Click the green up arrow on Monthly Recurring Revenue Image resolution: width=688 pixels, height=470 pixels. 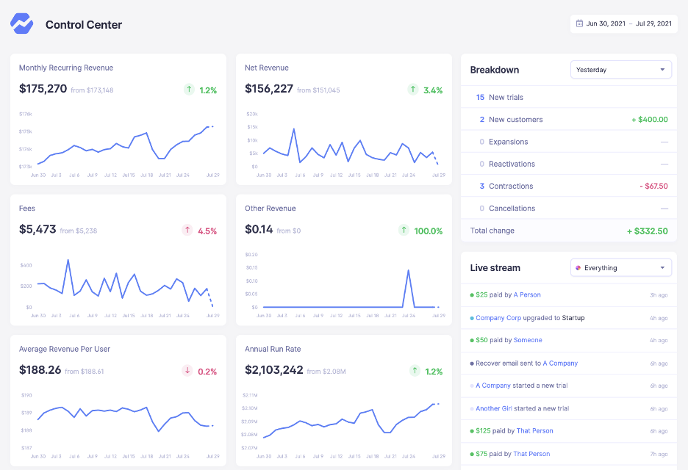coord(189,90)
